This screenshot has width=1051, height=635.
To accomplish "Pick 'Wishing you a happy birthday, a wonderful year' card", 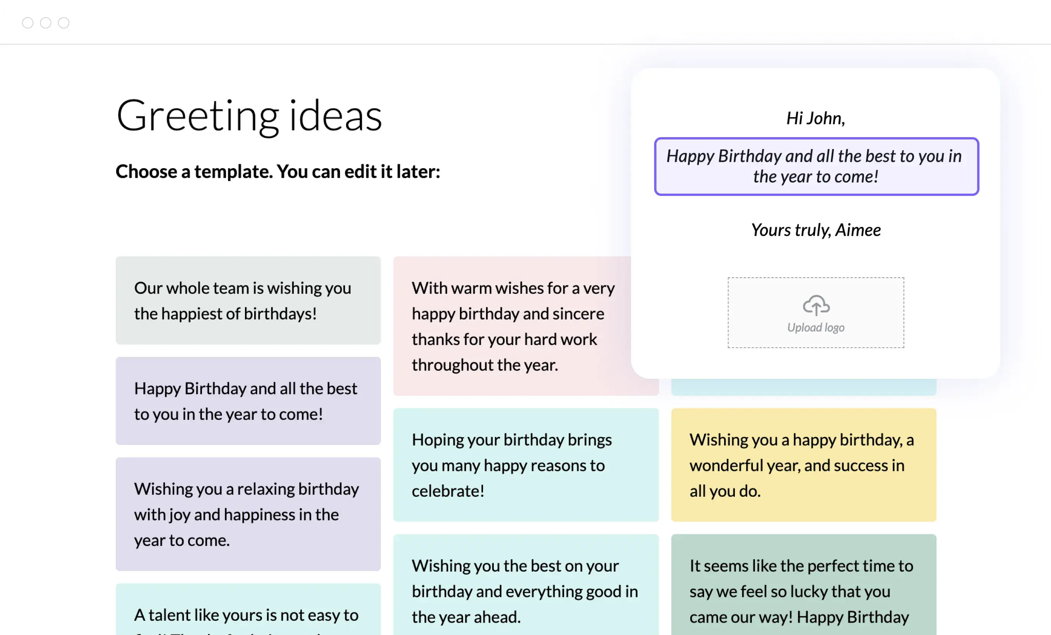I will click(804, 465).
